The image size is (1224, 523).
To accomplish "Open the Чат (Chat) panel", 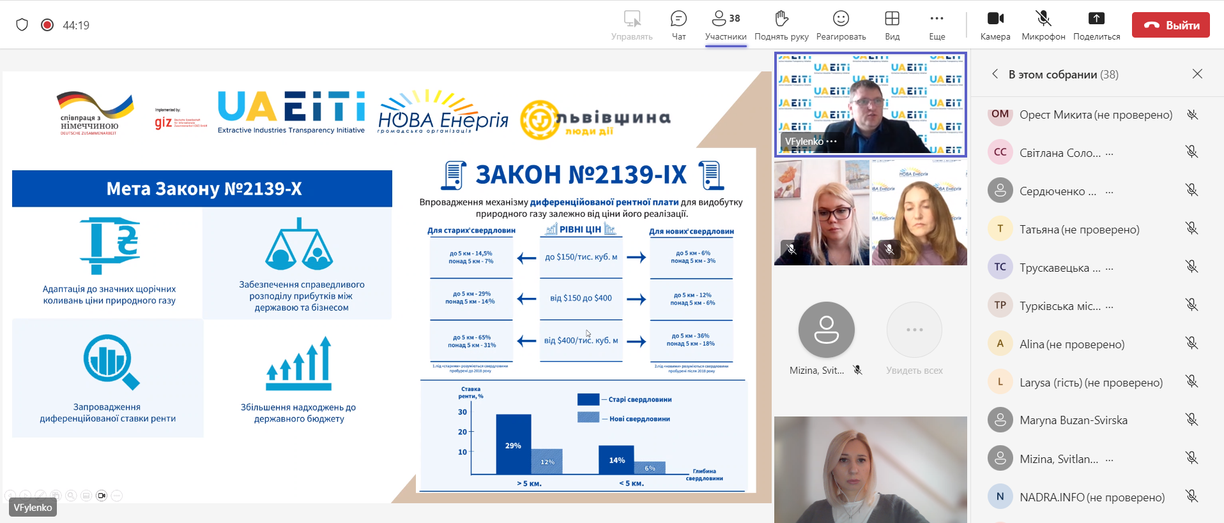I will 678,25.
